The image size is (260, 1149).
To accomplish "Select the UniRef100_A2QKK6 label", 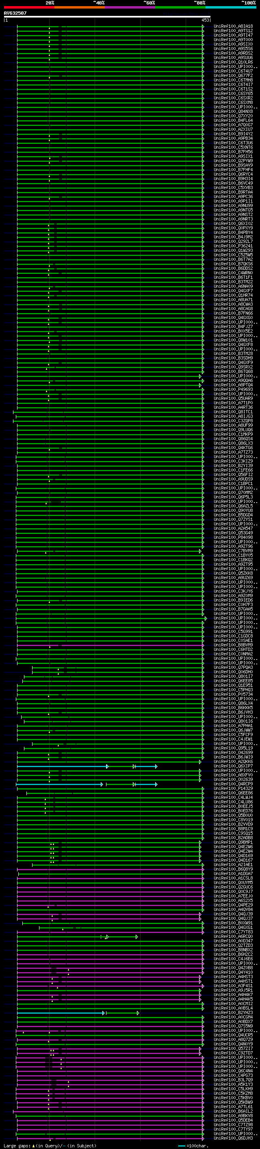I will point(233,761).
